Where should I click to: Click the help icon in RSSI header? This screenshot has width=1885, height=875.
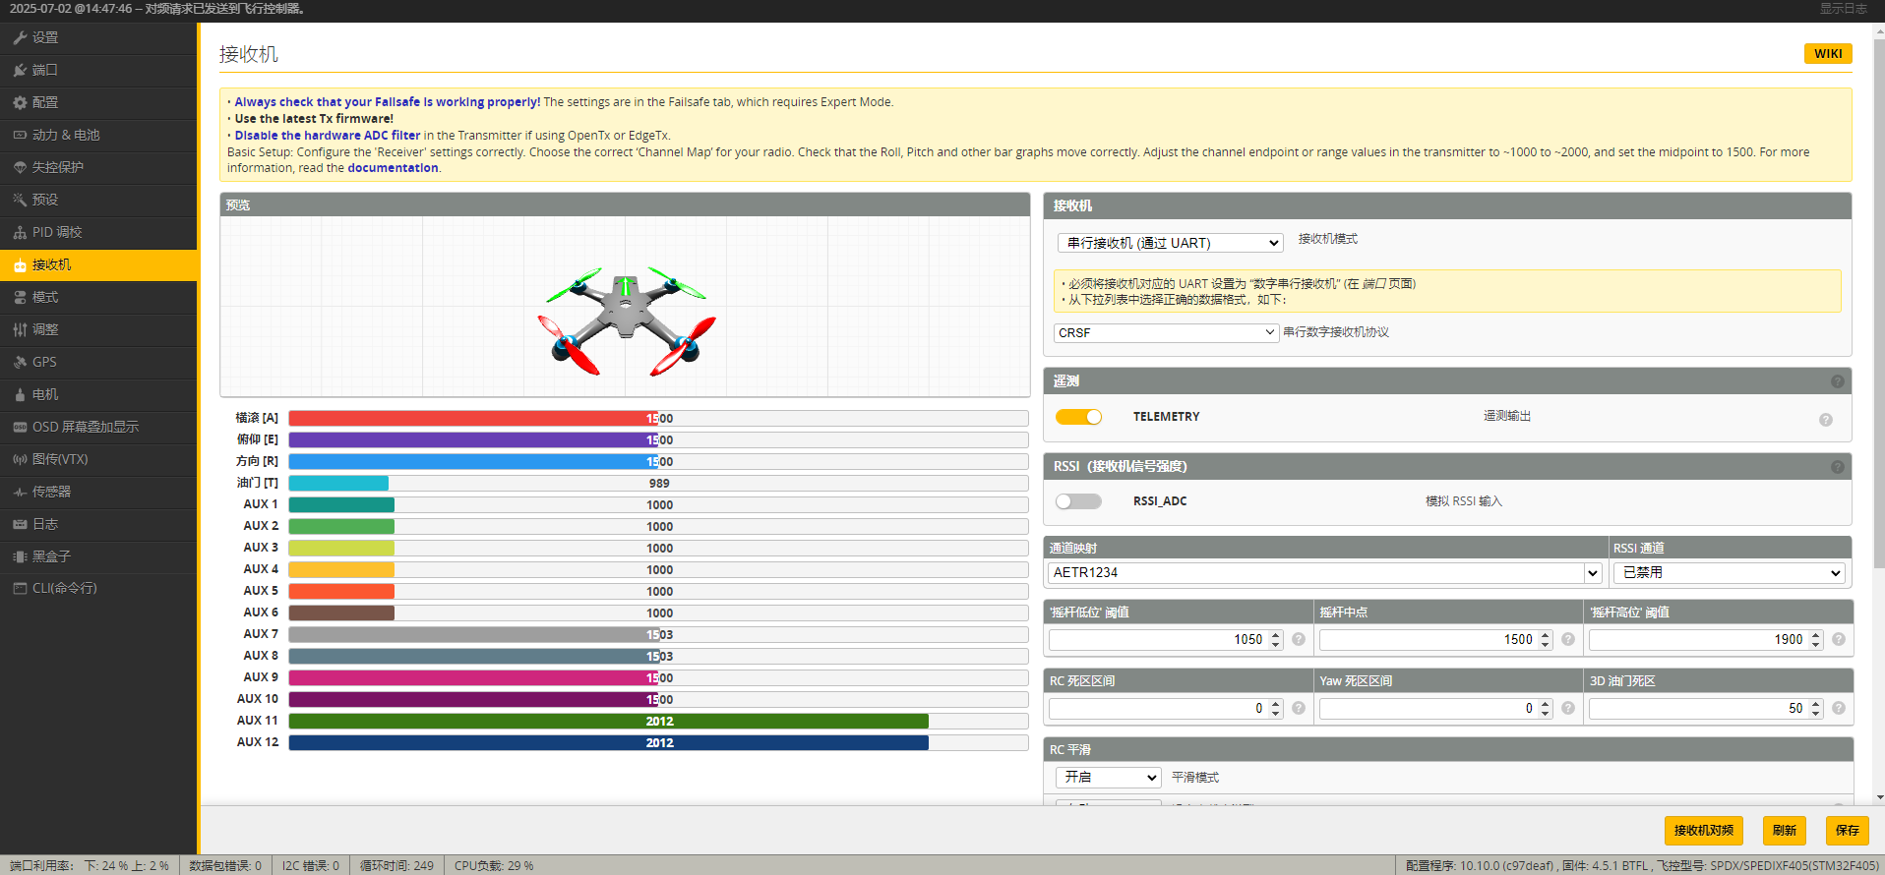[1837, 467]
